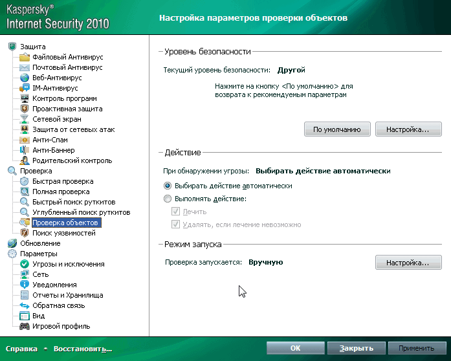451x361 pixels.
Task: Open Игровой профиль settings
Action: coord(61,326)
